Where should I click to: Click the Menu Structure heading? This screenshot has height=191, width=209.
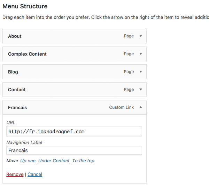pos(25,6)
